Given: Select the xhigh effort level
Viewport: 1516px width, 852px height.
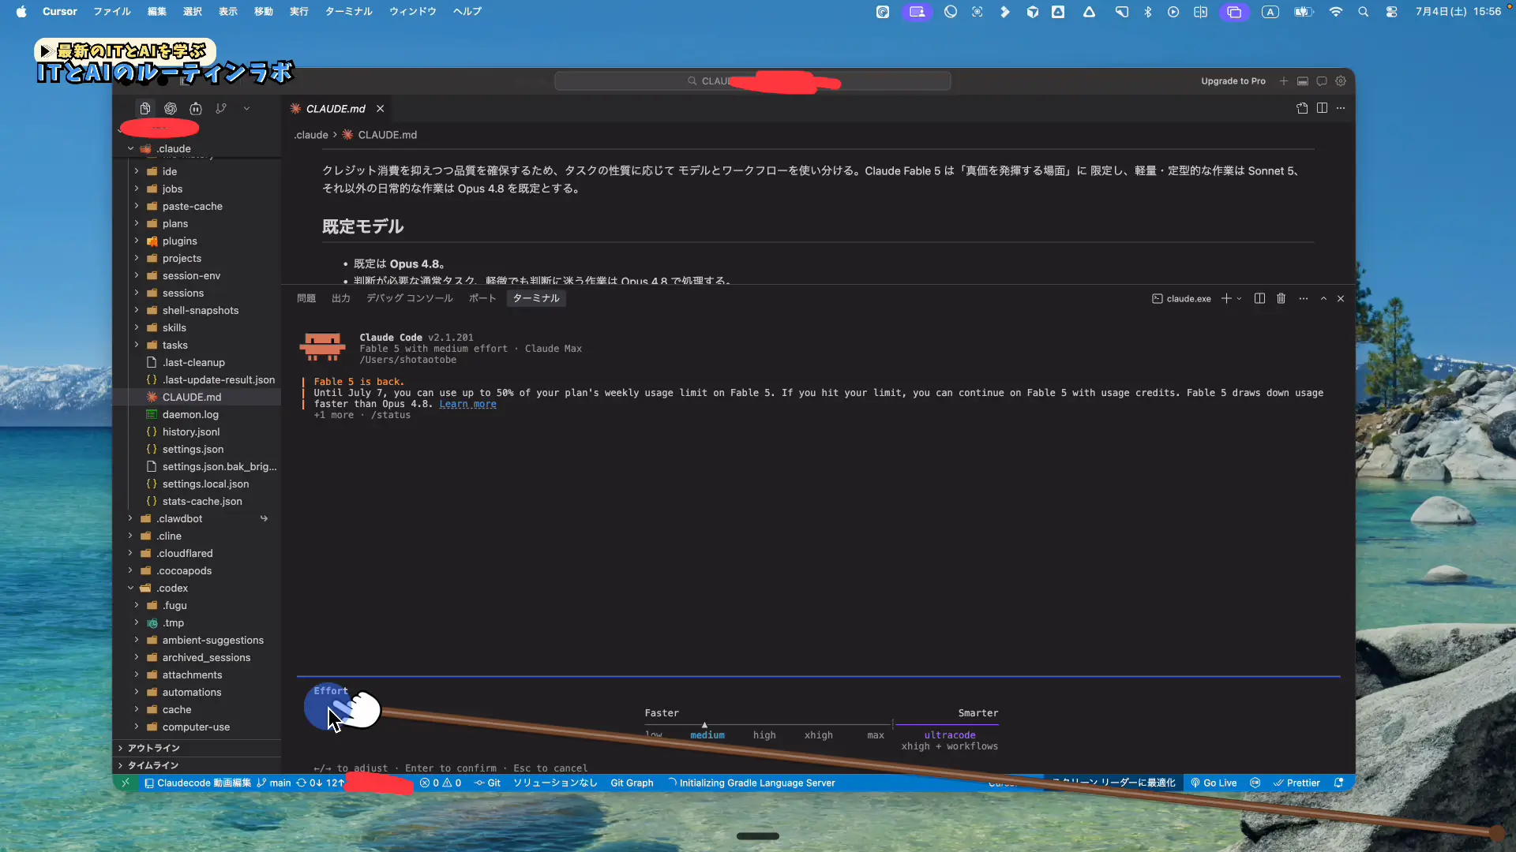Looking at the screenshot, I should pos(819,735).
